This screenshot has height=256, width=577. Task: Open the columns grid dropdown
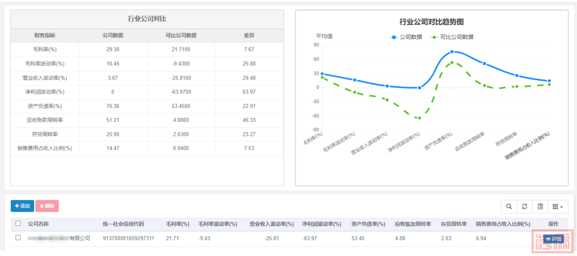pos(558,206)
